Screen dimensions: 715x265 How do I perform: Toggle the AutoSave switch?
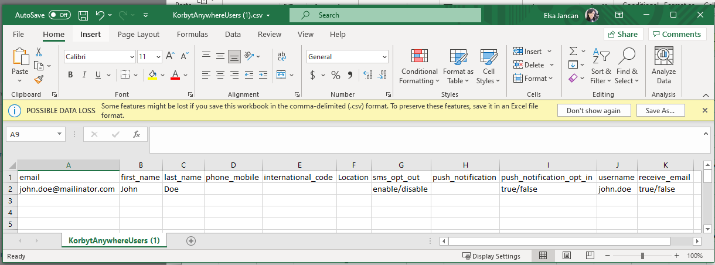(60, 15)
